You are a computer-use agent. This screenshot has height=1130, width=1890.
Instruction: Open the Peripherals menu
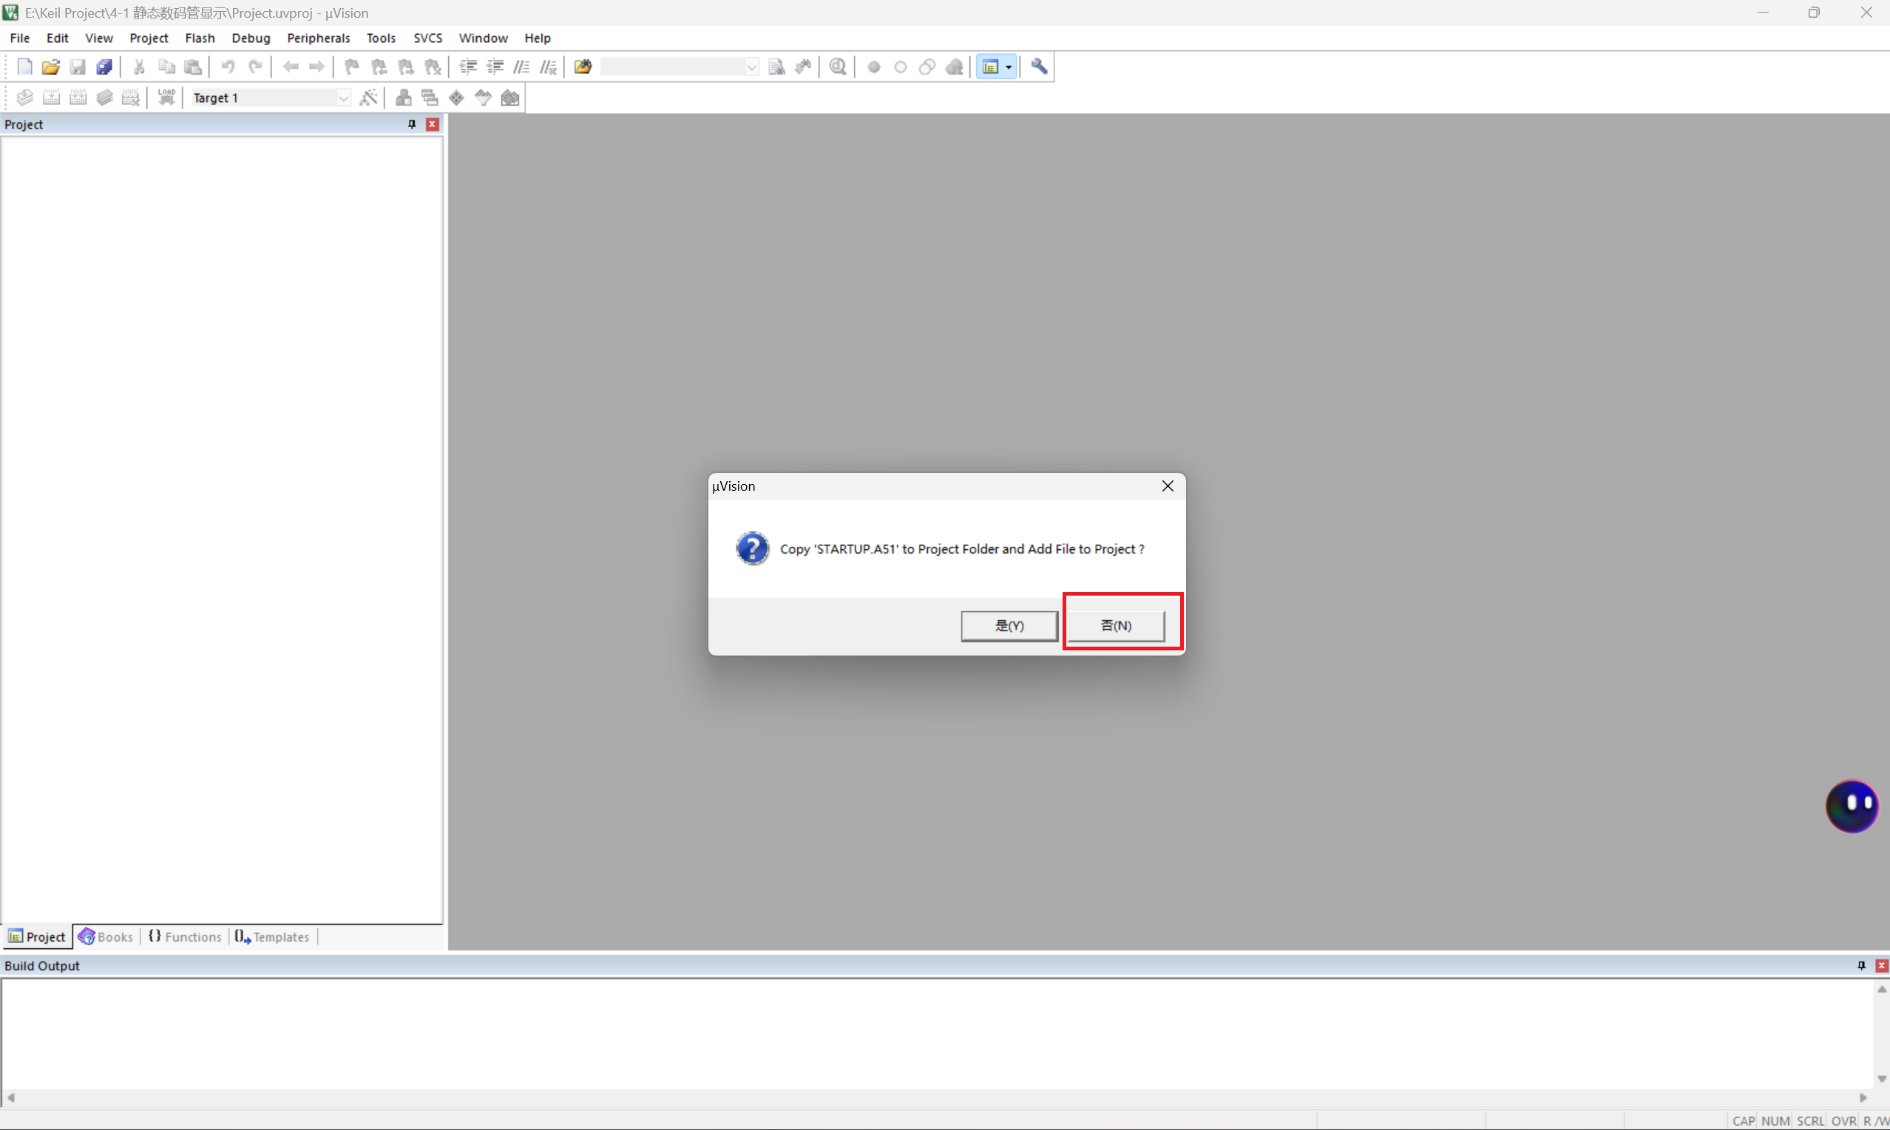(x=318, y=38)
